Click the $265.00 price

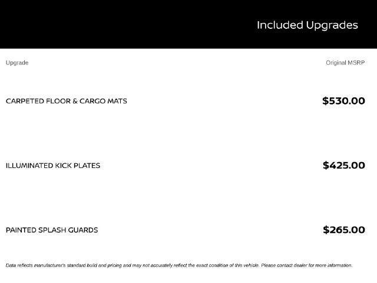pos(344,230)
